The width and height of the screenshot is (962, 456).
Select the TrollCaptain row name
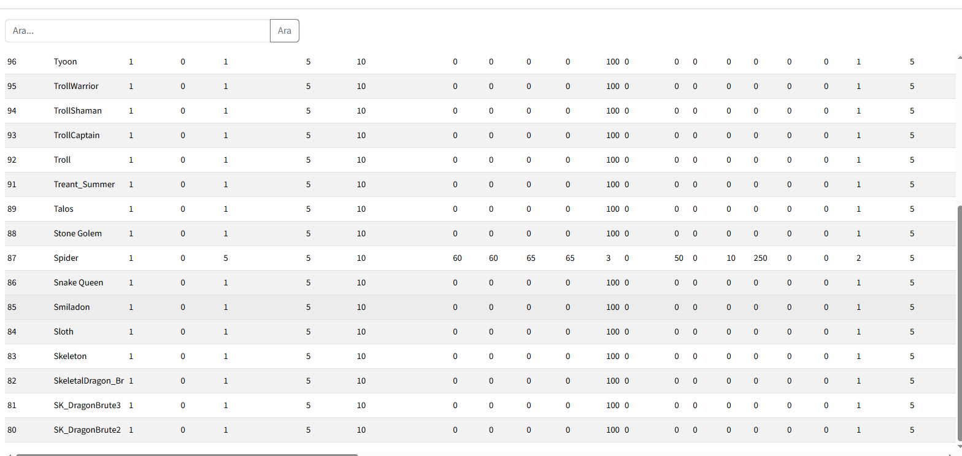tap(77, 136)
